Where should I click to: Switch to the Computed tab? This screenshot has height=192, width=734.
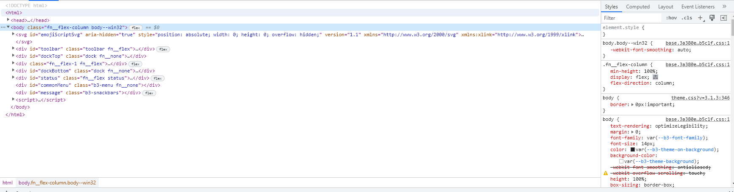(x=637, y=7)
